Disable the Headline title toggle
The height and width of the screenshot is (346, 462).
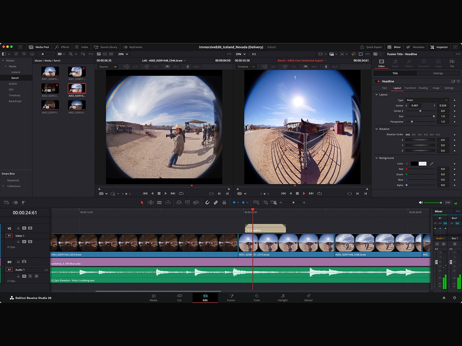(x=378, y=81)
